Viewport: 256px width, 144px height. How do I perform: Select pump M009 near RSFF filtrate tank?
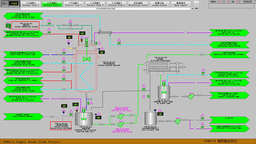[178, 121]
